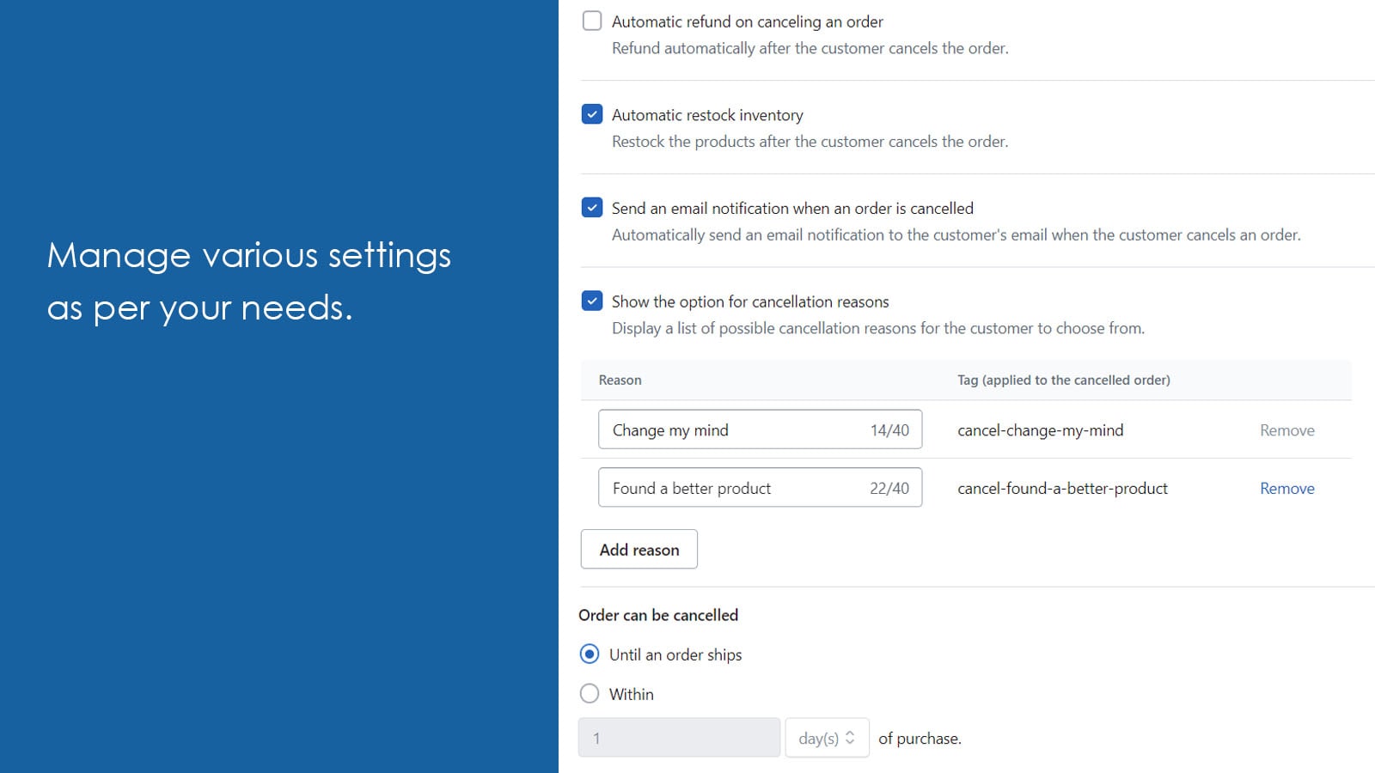1375x773 pixels.
Task: Click the Tag applied to cancelled order header
Action: 1063,380
